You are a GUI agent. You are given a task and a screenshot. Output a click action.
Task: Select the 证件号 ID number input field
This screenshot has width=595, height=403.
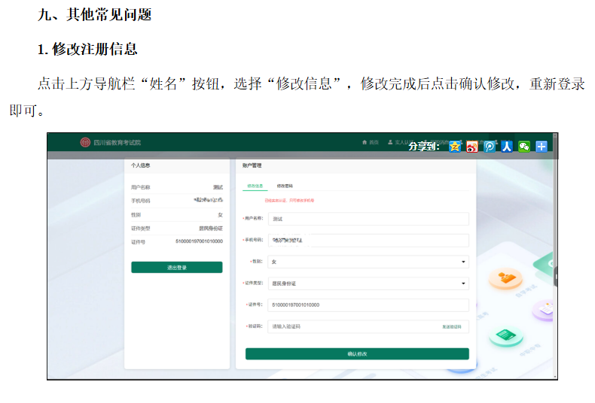[368, 305]
